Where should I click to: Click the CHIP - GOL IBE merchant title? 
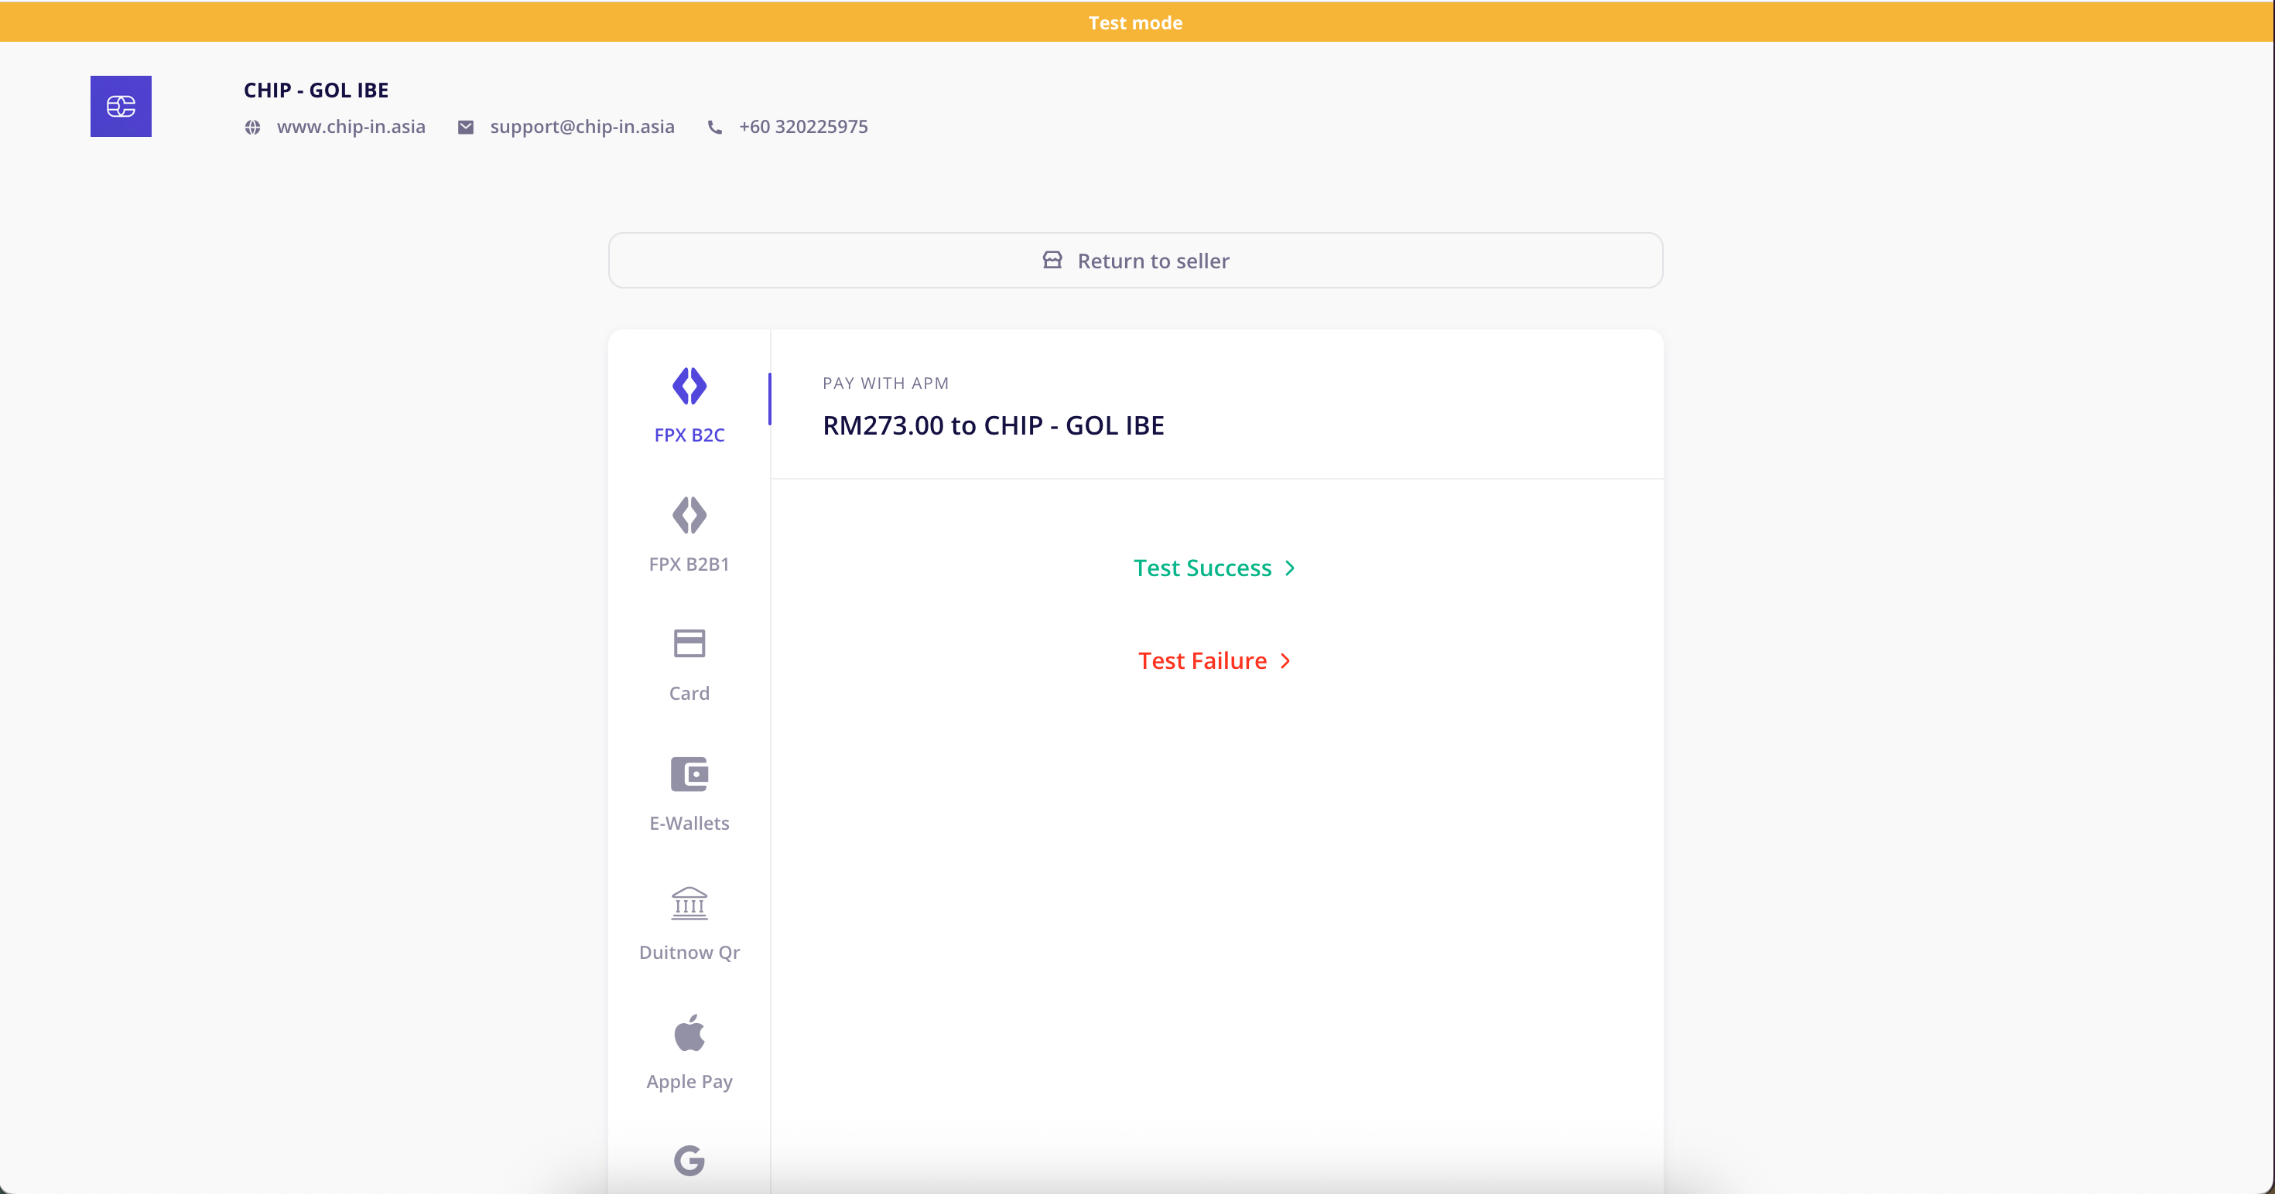316,90
